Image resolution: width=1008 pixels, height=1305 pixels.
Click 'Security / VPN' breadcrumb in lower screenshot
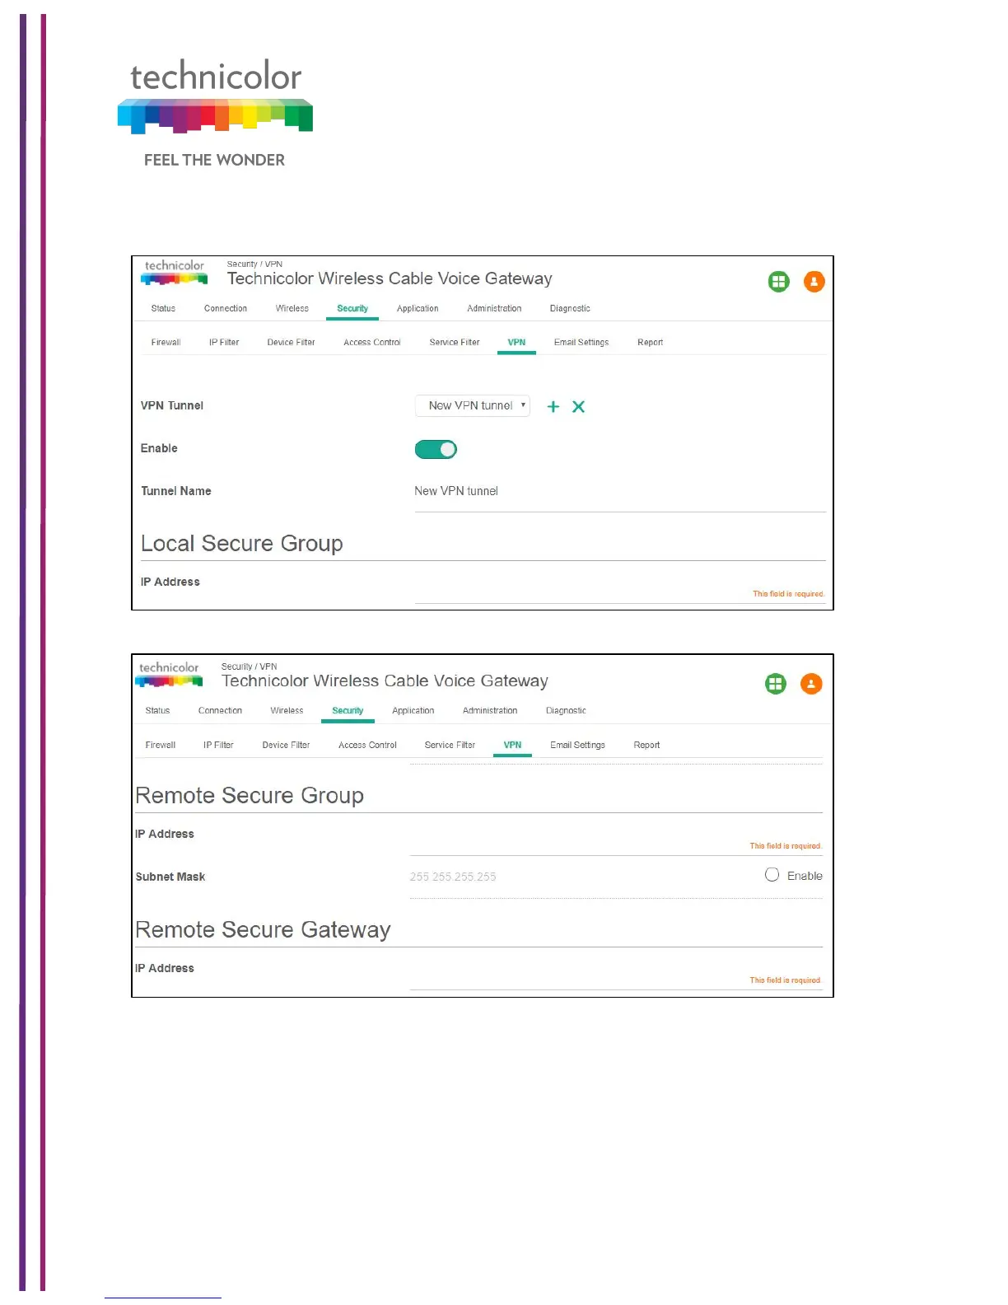click(x=249, y=667)
